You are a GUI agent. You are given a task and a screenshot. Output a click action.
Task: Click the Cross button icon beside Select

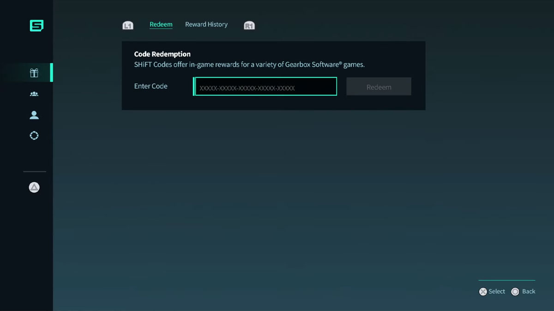(x=483, y=292)
